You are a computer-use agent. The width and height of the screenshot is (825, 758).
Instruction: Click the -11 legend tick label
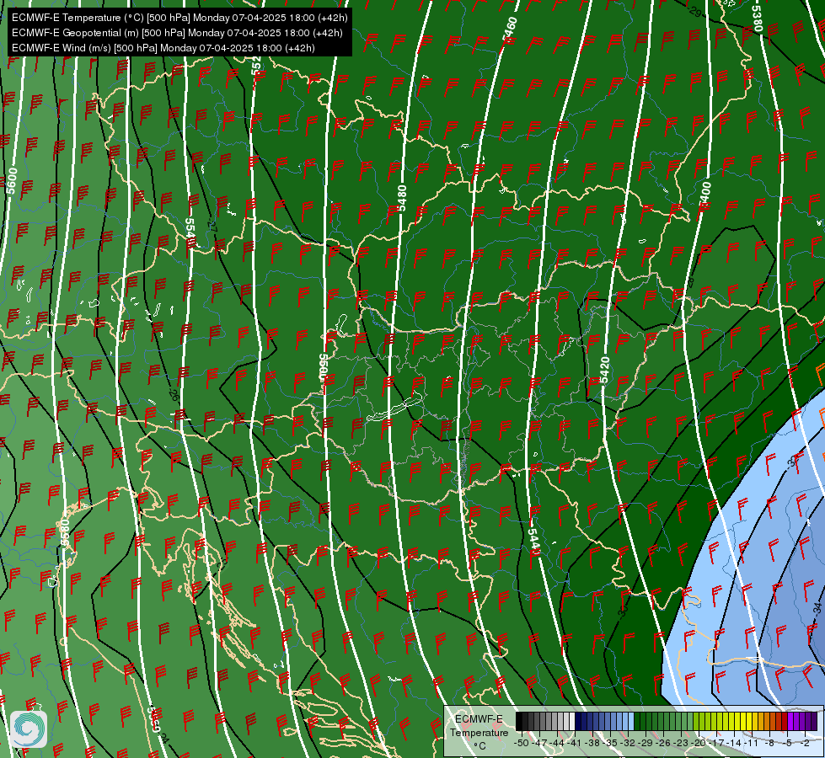(752, 743)
